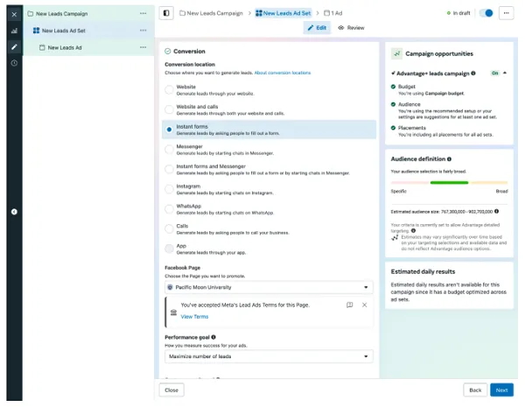Open the clock history icon in sidebar
Image resolution: width=525 pixels, height=407 pixels.
[14, 63]
